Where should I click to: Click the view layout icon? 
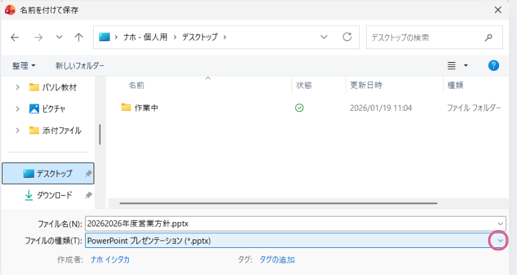click(452, 65)
